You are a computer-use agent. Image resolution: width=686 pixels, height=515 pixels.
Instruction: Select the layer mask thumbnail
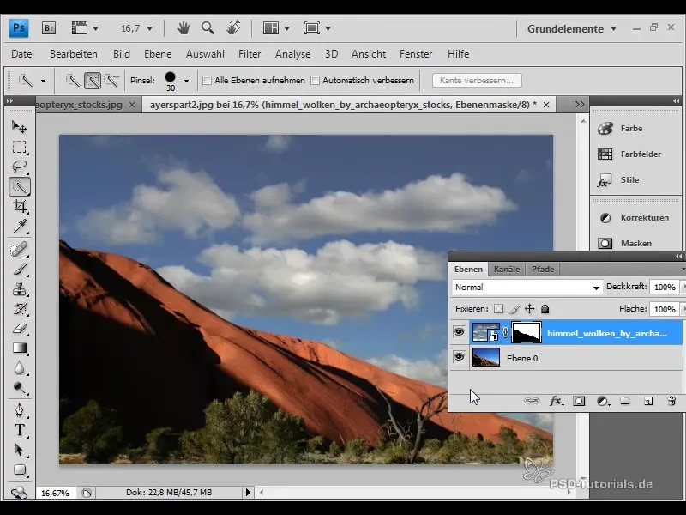[x=527, y=332]
